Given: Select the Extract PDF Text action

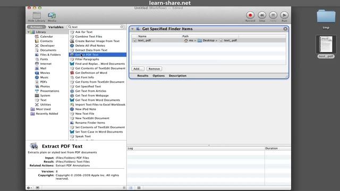Looking at the screenshot, I should [98, 55].
